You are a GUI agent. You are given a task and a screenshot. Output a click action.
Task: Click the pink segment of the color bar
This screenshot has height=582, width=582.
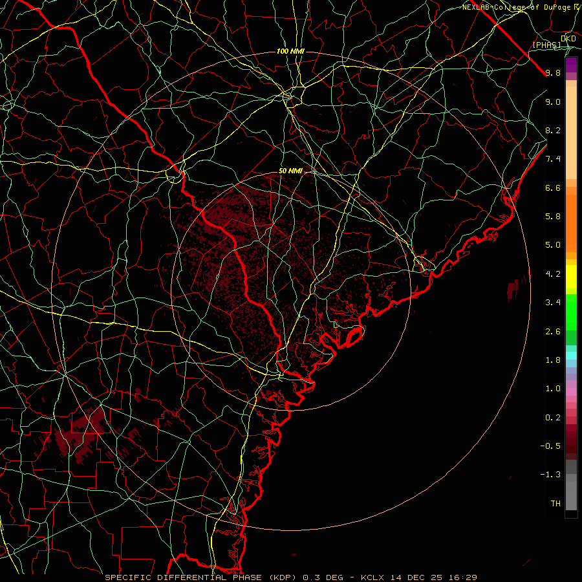click(571, 392)
